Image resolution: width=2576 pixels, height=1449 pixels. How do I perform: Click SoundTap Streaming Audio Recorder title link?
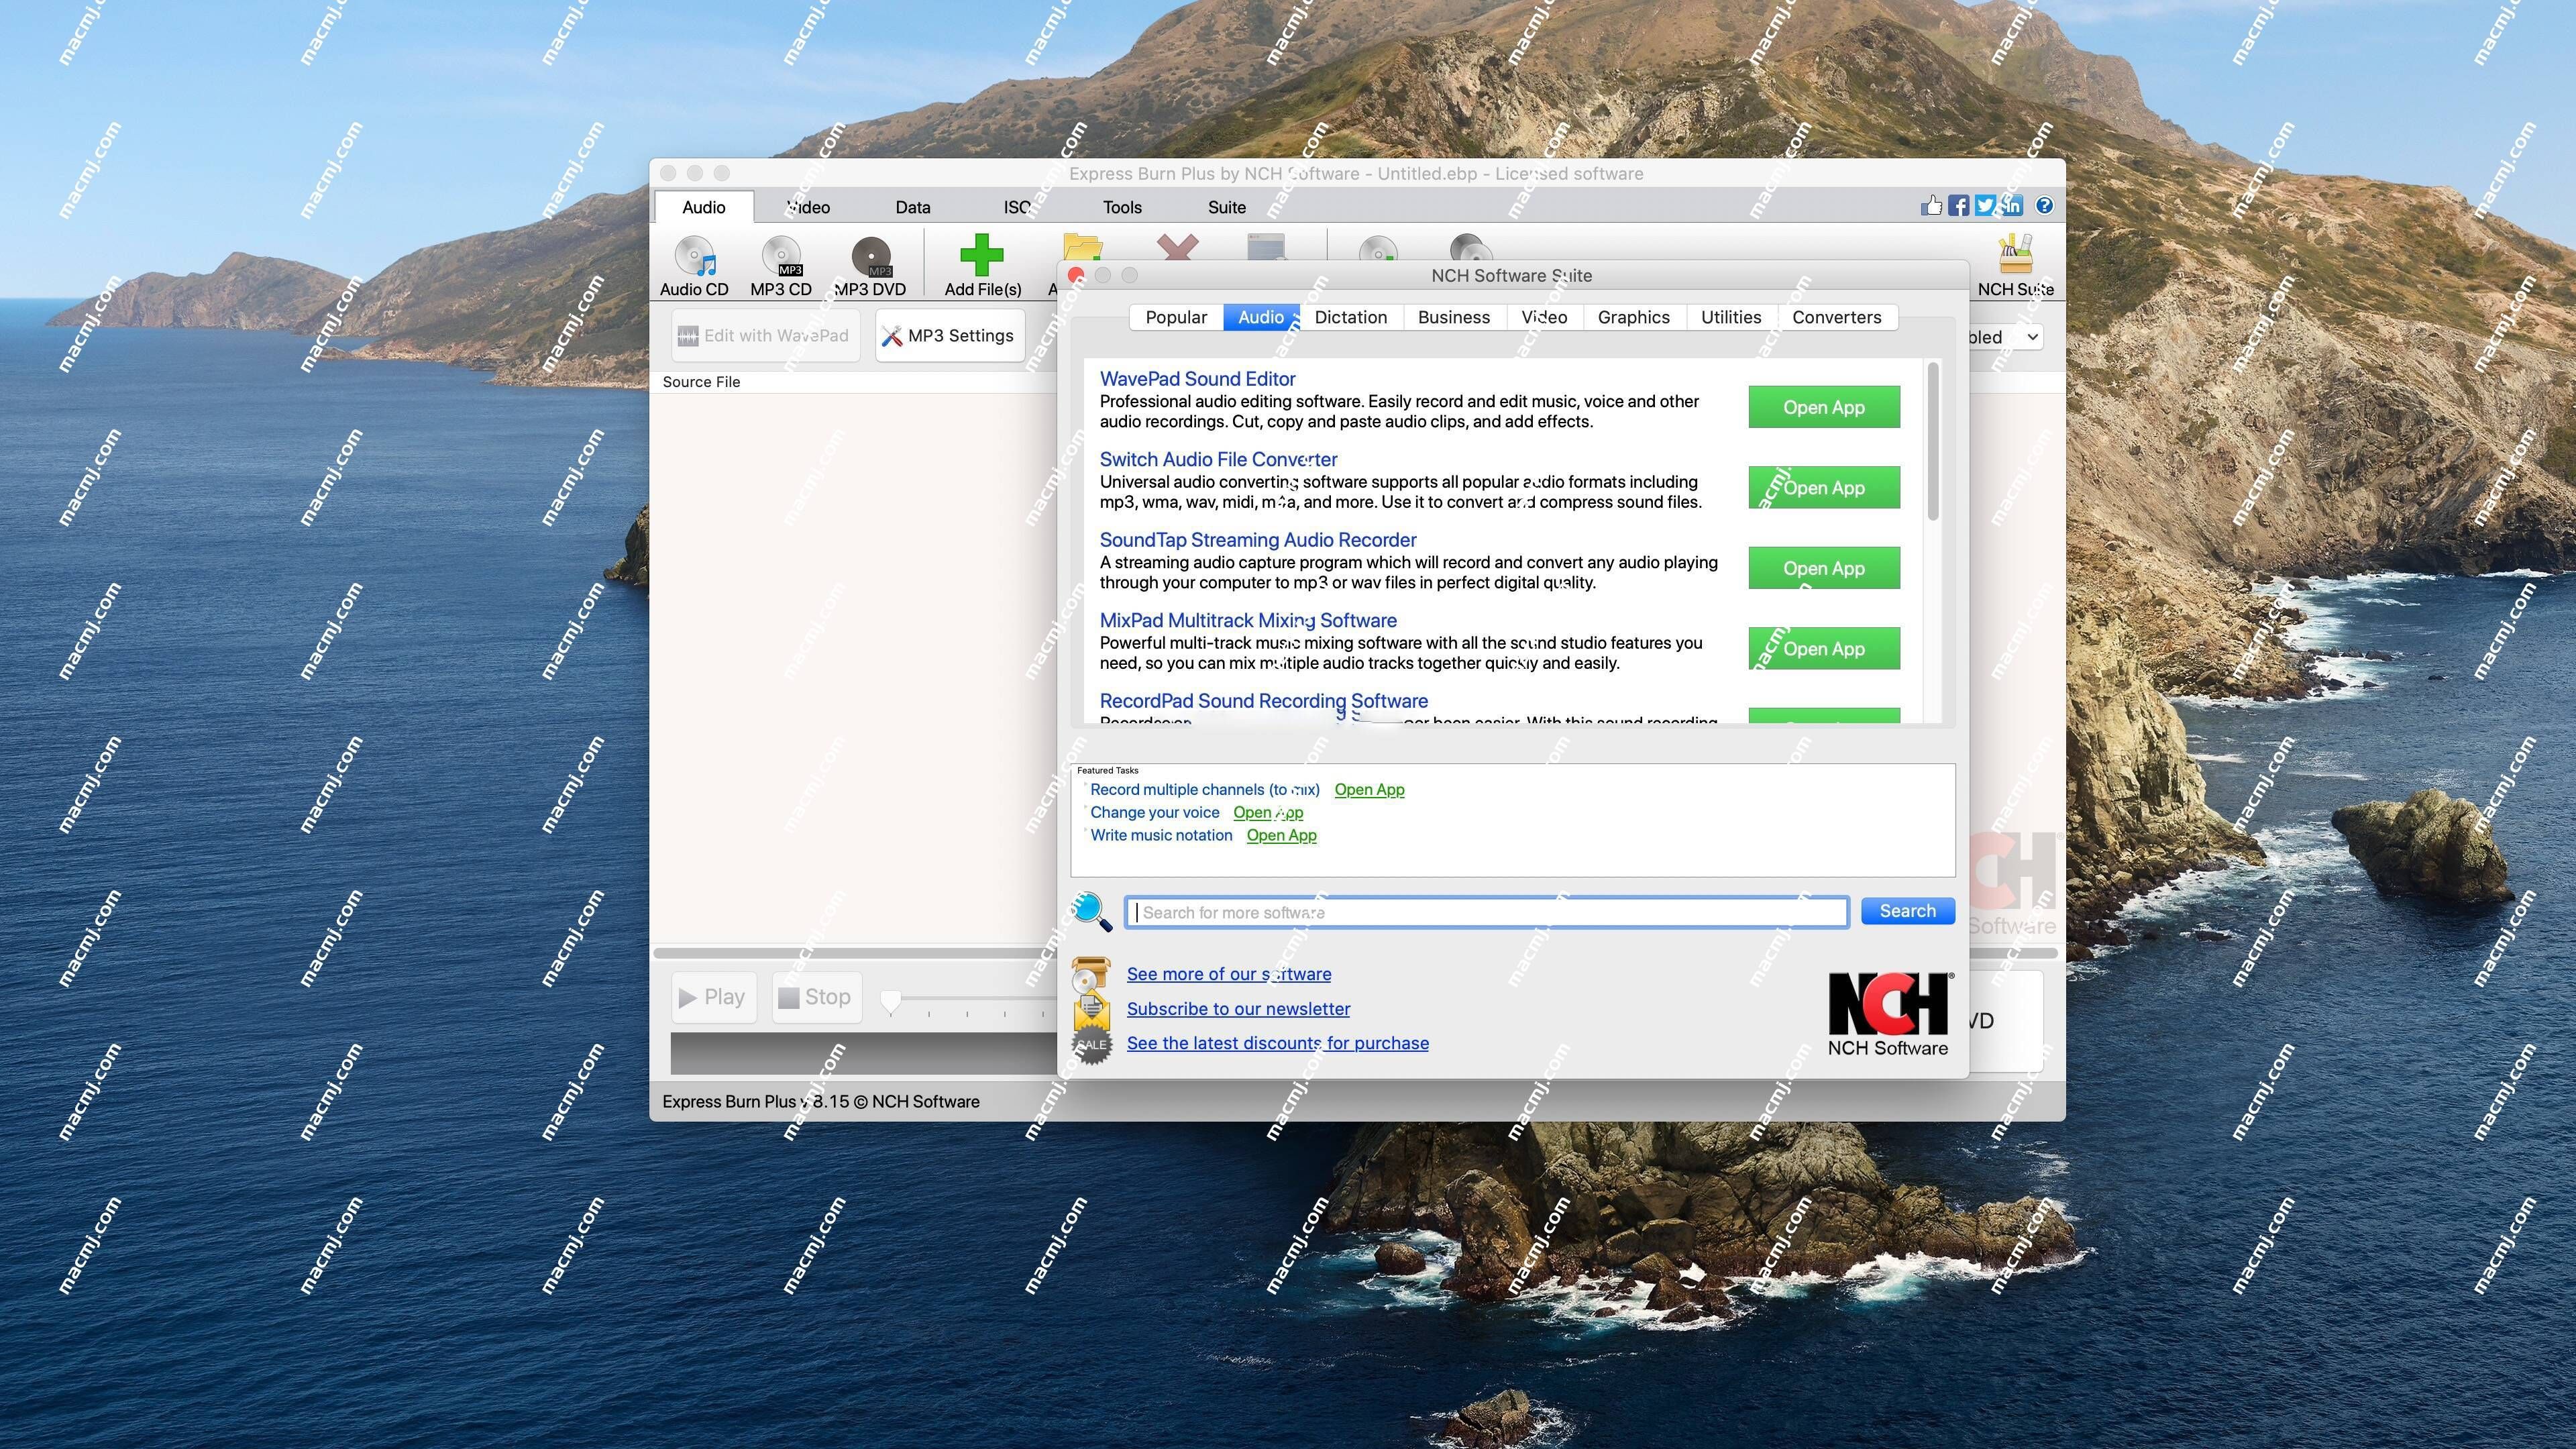point(1258,540)
